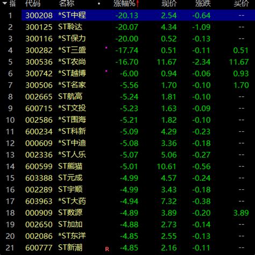Click stock code 002665
The image size is (255, 255).
[39, 97]
